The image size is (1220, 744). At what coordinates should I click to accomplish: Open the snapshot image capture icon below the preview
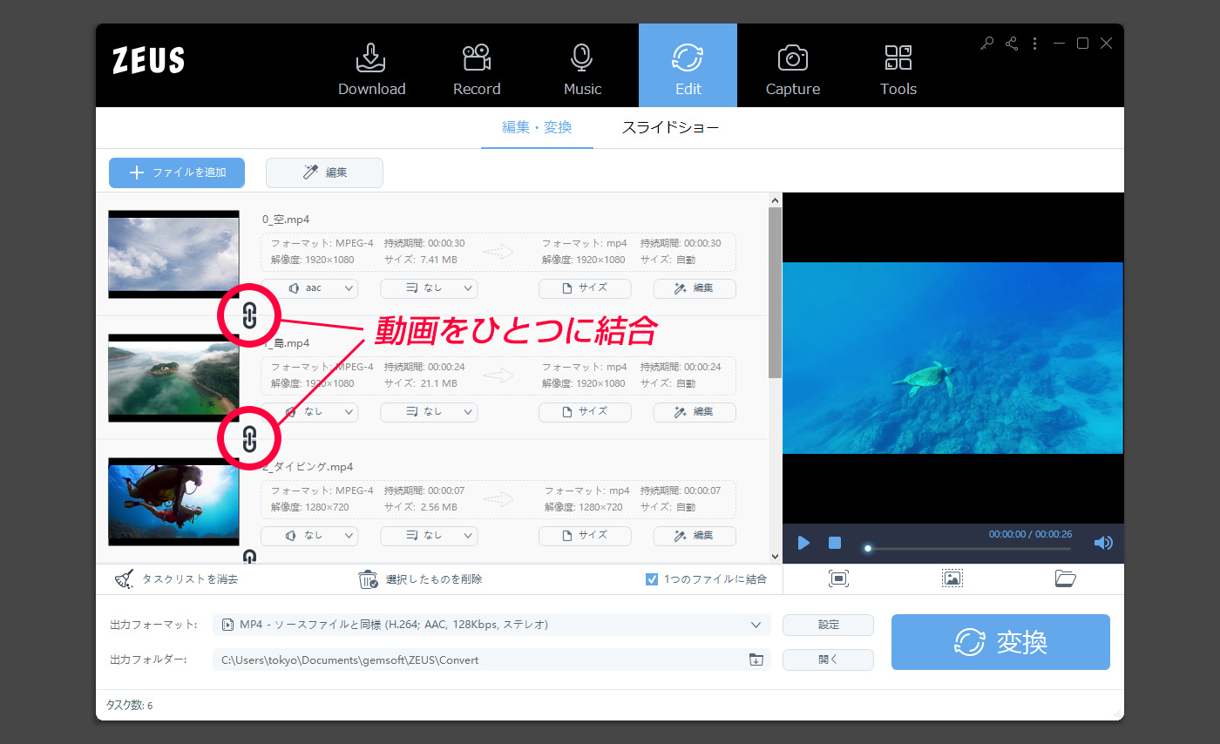(952, 578)
